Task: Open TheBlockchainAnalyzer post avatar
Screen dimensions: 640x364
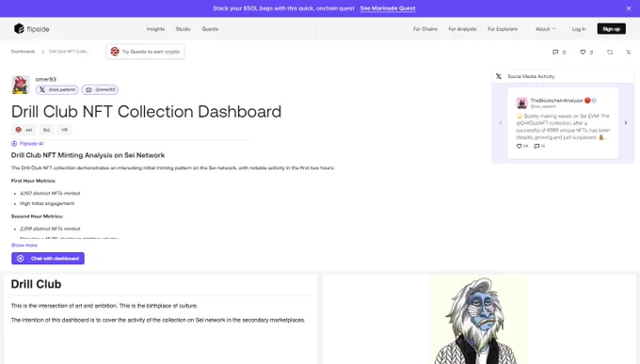Action: (x=521, y=103)
